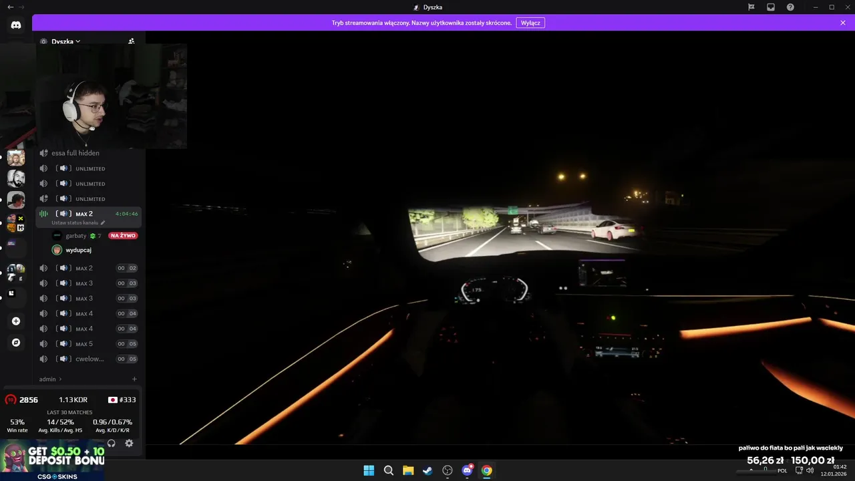Click the 1.13 KDR stat

pyautogui.click(x=73, y=399)
